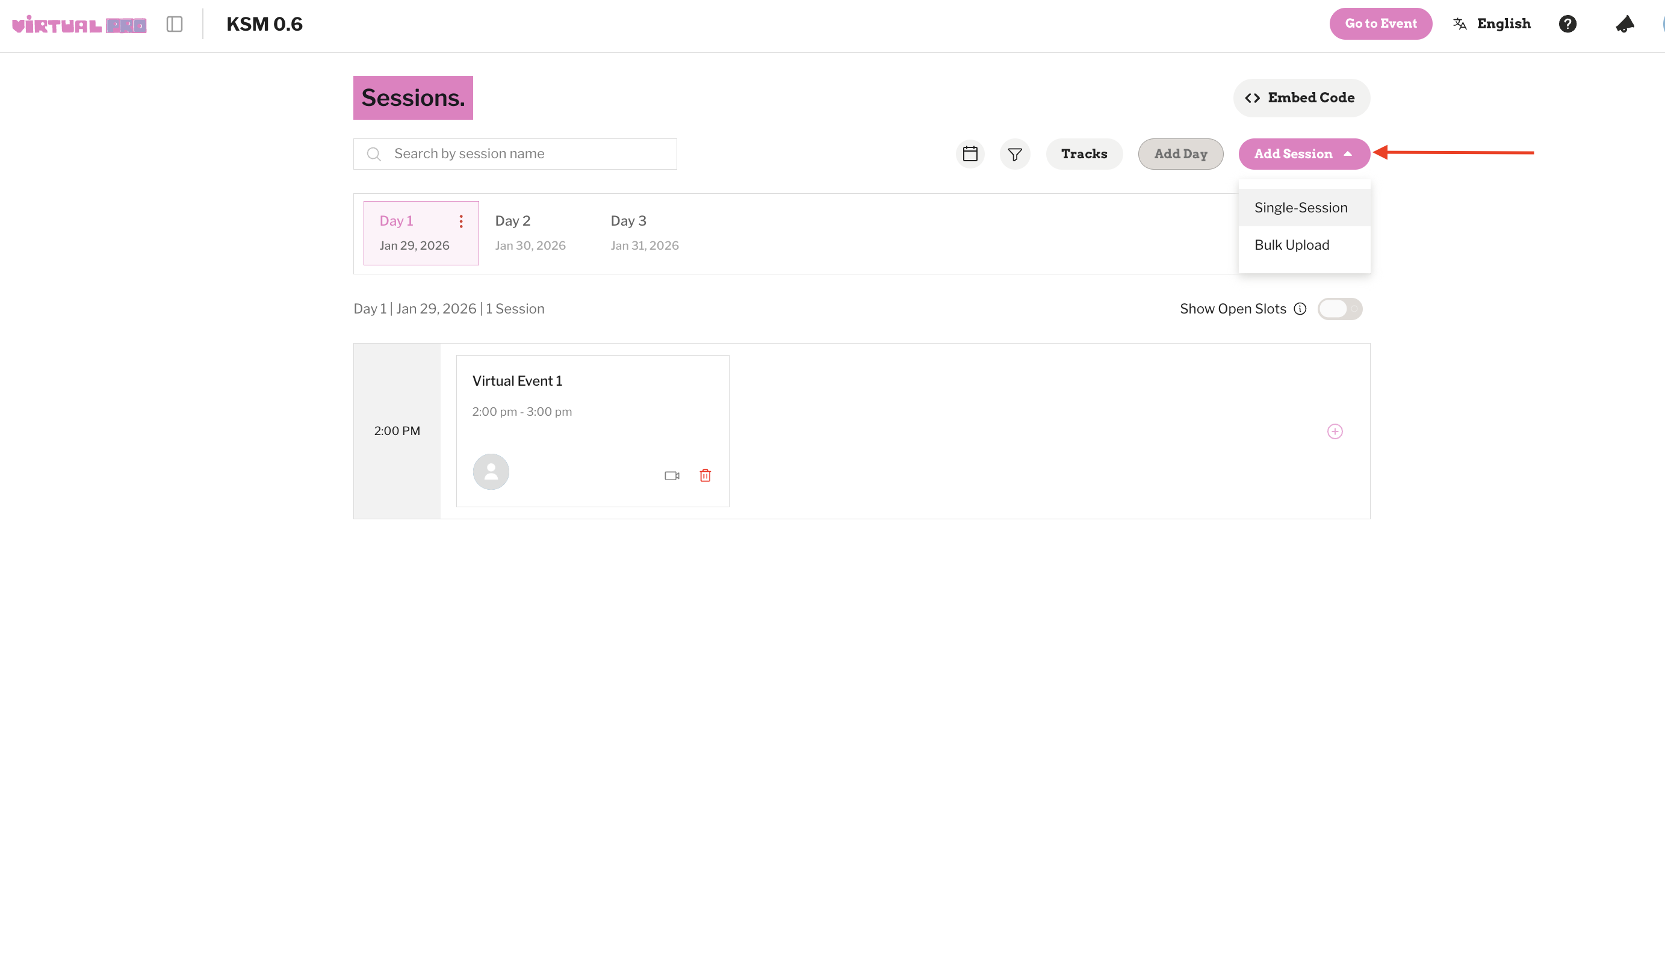The height and width of the screenshot is (976, 1665).
Task: Open the Virtual Event 1 session card
Action: (x=592, y=431)
